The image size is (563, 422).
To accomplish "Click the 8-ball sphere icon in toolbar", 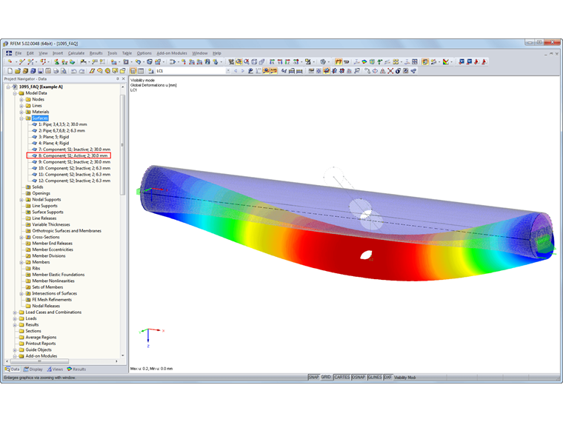I will (398, 71).
